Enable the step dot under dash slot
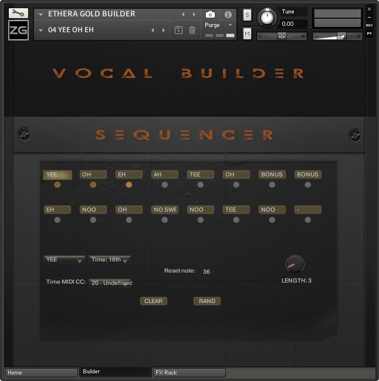Image resolution: width=379 pixels, height=381 pixels. coord(308,220)
